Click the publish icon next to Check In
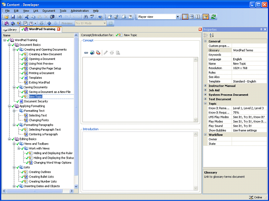The height and width of the screenshot is (201, 269). click(116, 17)
